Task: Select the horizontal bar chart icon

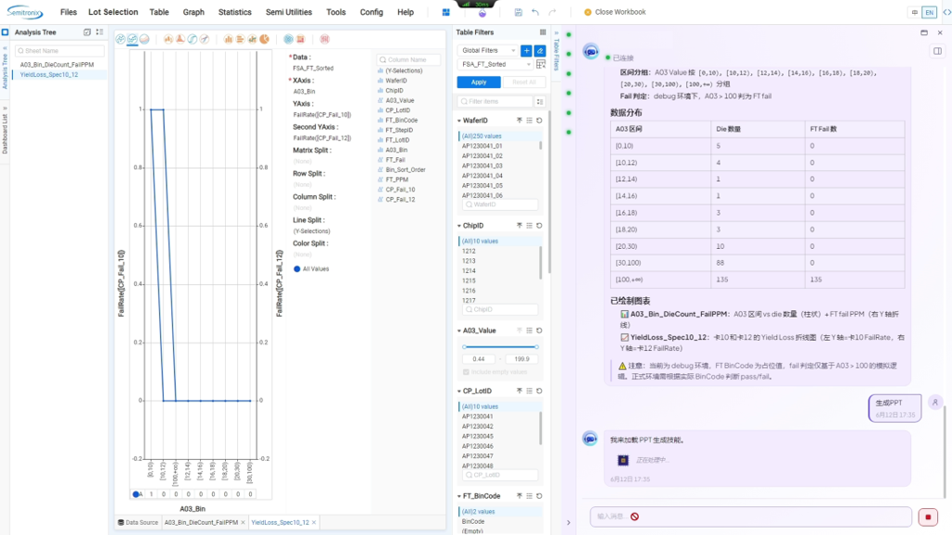Action: coord(241,40)
